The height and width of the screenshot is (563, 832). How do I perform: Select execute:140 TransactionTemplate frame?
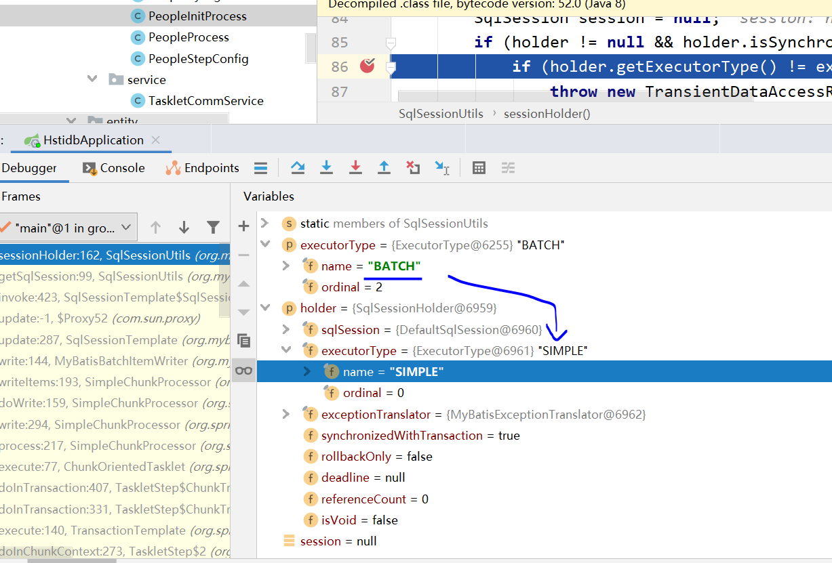click(115, 530)
